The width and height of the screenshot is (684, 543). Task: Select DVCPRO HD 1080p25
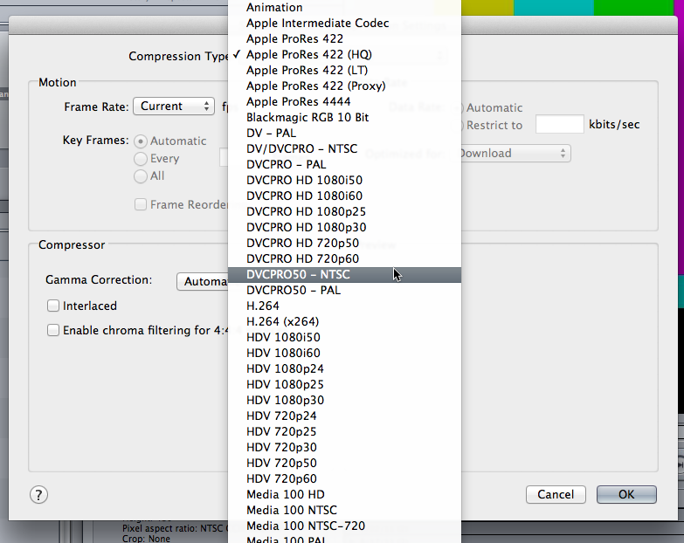click(x=344, y=211)
